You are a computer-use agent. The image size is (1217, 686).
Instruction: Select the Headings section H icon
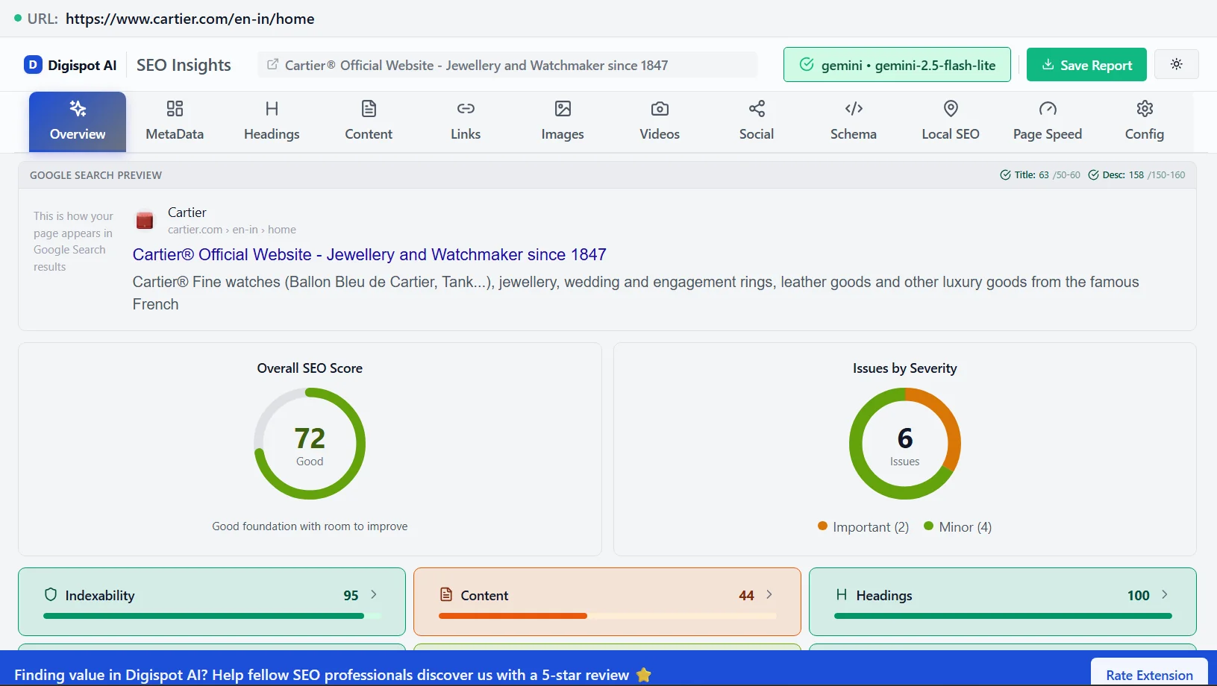(271, 109)
